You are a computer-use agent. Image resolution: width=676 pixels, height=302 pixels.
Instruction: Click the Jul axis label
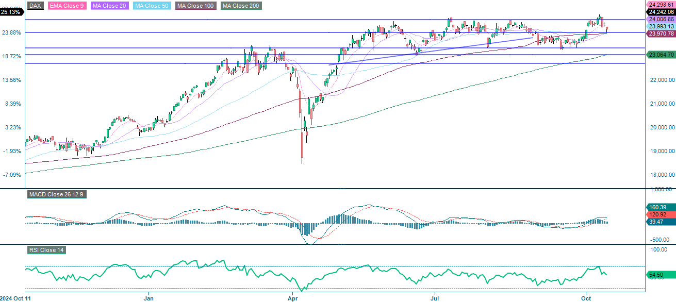click(x=435, y=298)
